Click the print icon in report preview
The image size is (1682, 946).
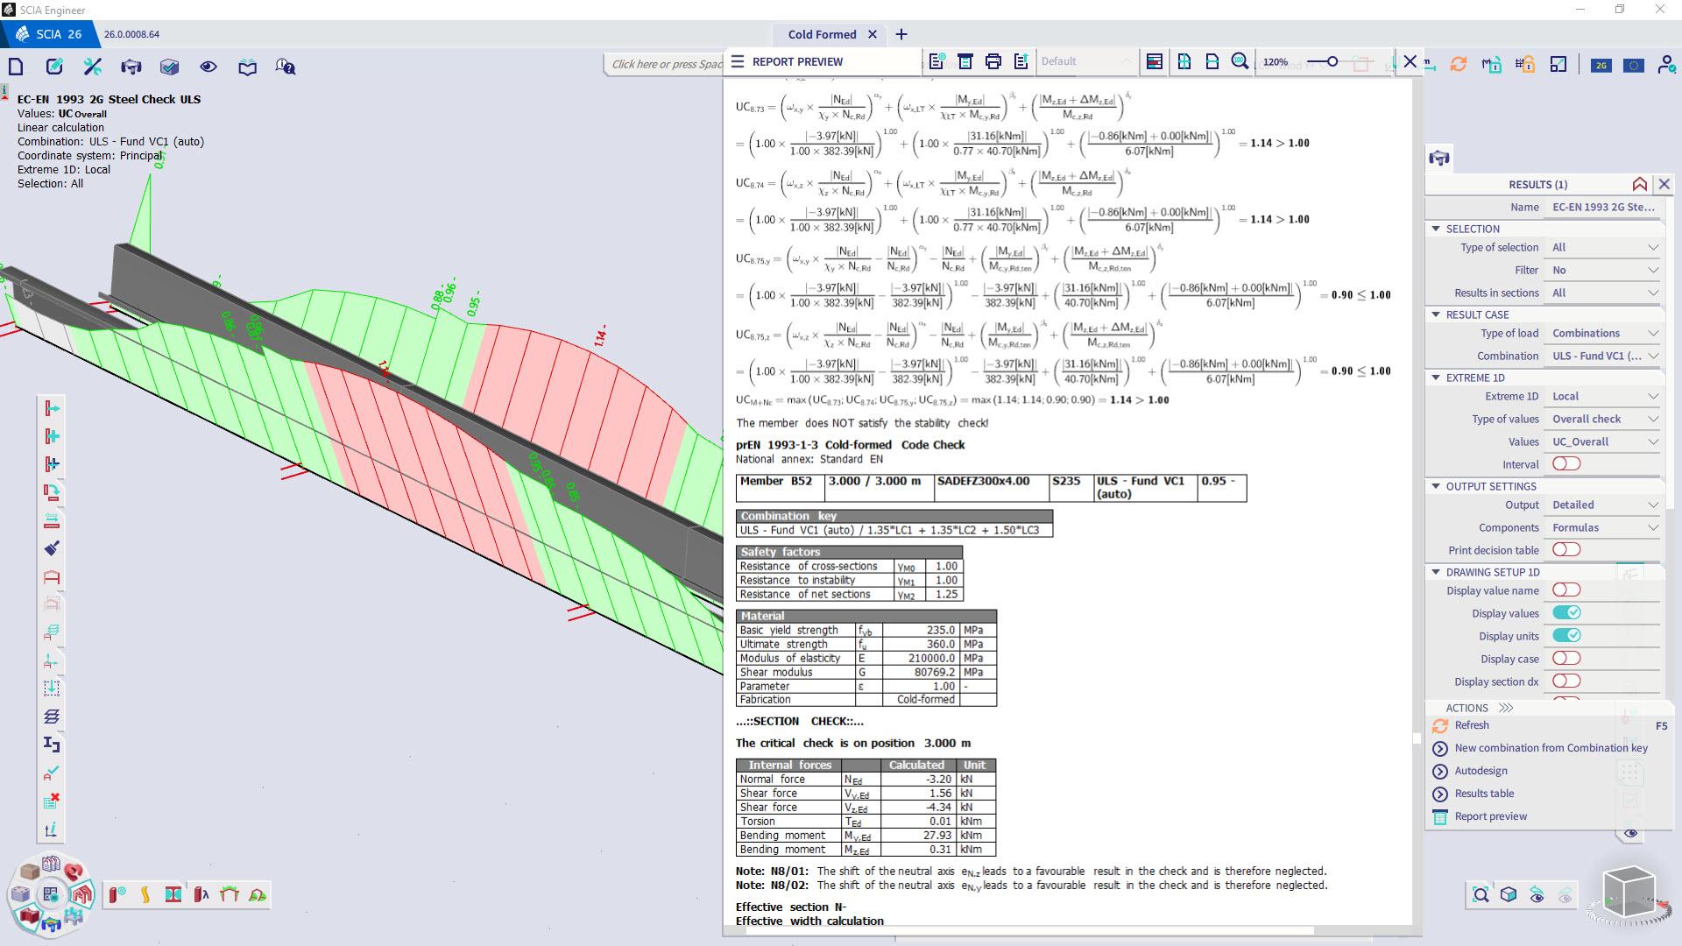pyautogui.click(x=993, y=61)
